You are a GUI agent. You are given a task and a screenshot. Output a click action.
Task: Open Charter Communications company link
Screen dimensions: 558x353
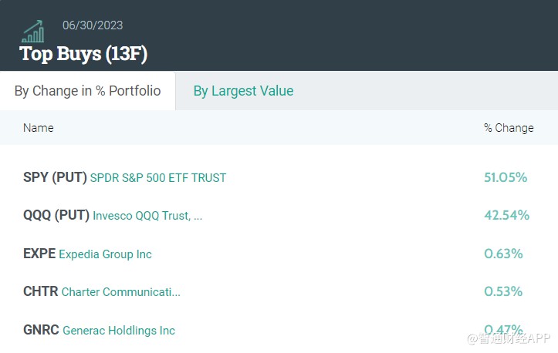click(x=121, y=292)
